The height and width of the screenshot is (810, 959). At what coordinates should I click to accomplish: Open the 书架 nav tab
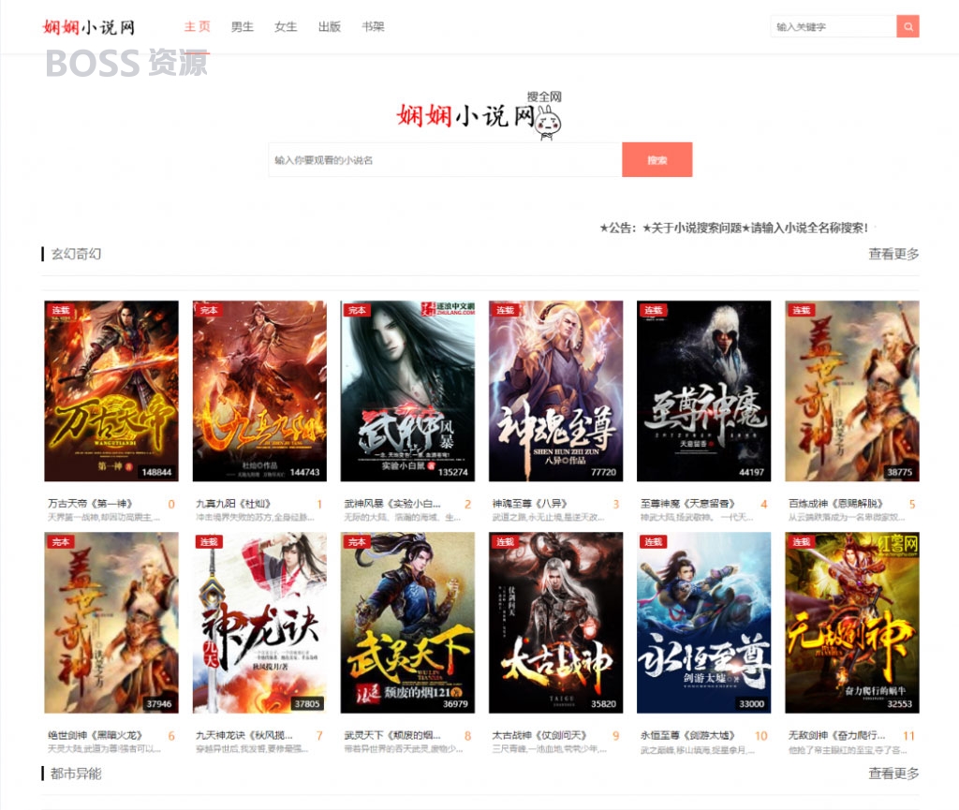pyautogui.click(x=373, y=26)
